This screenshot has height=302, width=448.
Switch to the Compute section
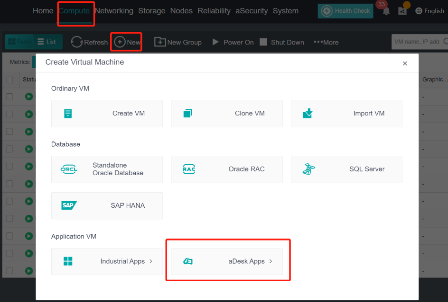click(x=75, y=11)
